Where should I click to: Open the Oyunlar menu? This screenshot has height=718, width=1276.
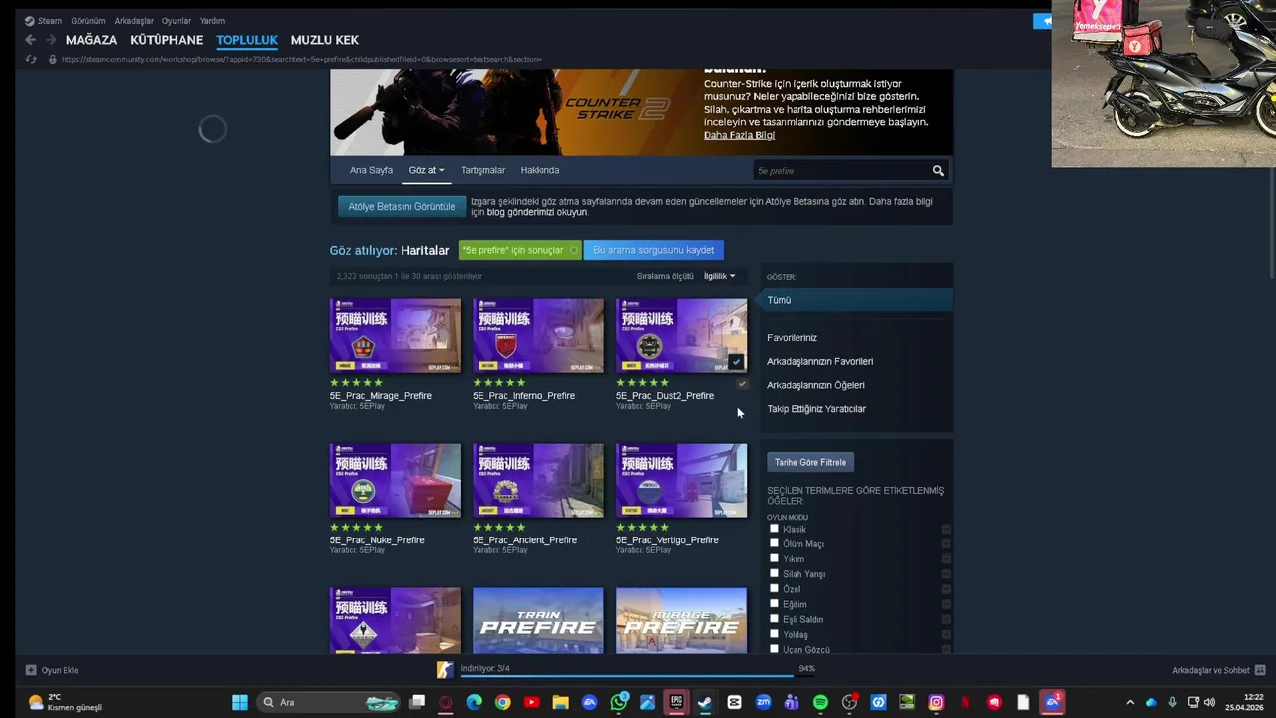(176, 20)
